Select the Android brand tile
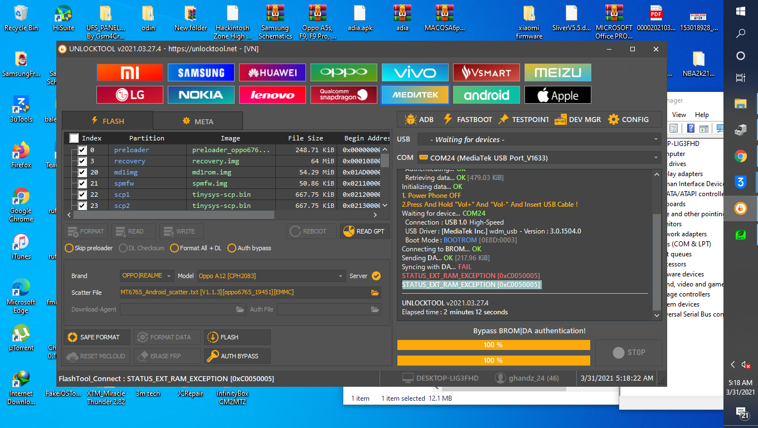 pos(486,95)
